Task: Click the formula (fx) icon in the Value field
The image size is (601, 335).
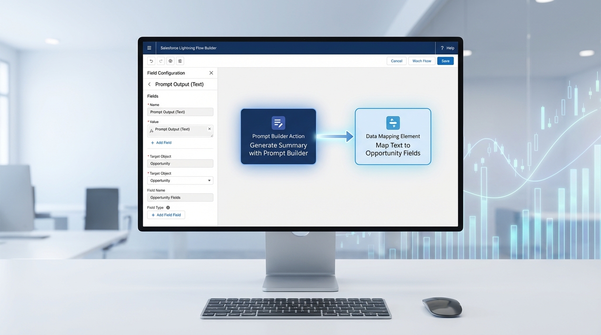Action: pyautogui.click(x=152, y=129)
